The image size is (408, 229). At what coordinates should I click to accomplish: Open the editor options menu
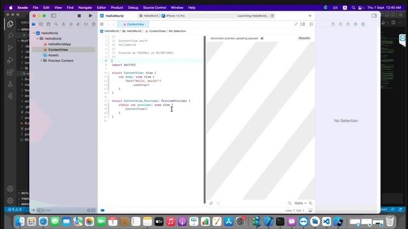(303, 24)
